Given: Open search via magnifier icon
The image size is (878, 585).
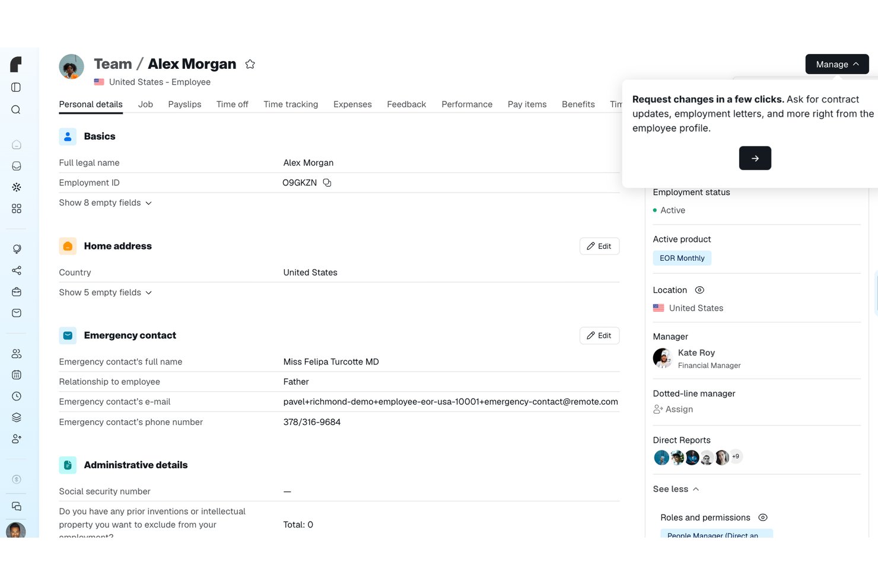Looking at the screenshot, I should click(16, 110).
